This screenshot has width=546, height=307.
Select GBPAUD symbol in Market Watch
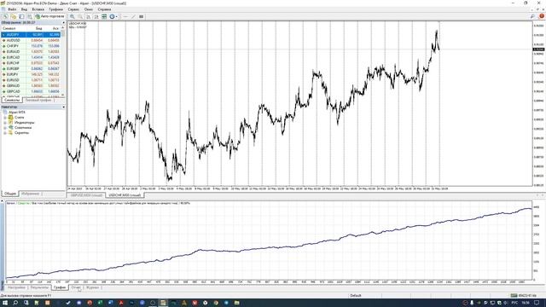click(14, 85)
